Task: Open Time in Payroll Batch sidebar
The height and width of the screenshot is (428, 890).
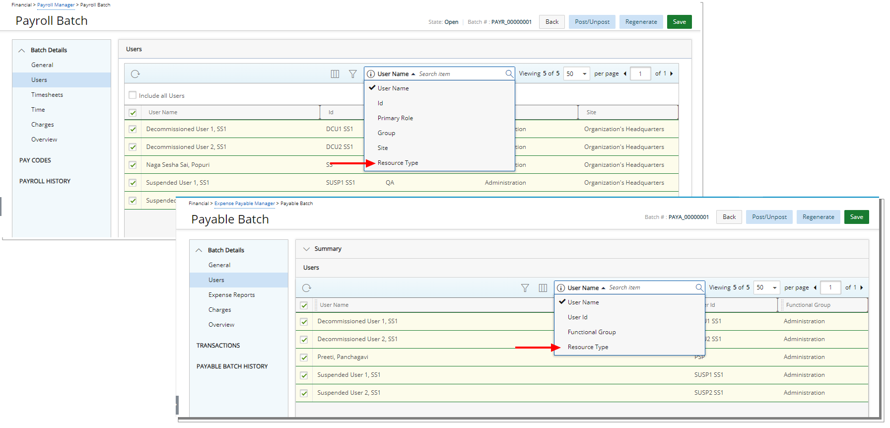Action: tap(38, 110)
